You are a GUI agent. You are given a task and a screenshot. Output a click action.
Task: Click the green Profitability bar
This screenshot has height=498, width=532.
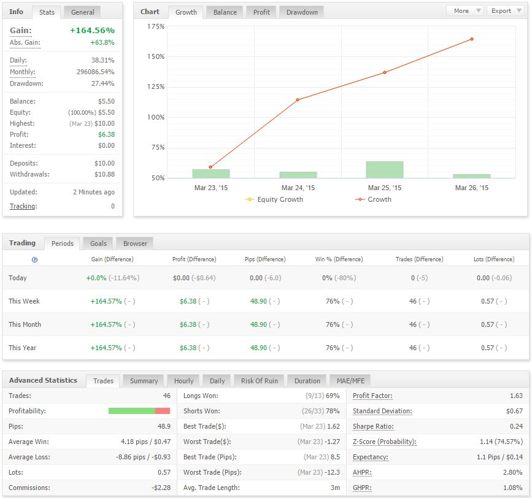(x=132, y=411)
